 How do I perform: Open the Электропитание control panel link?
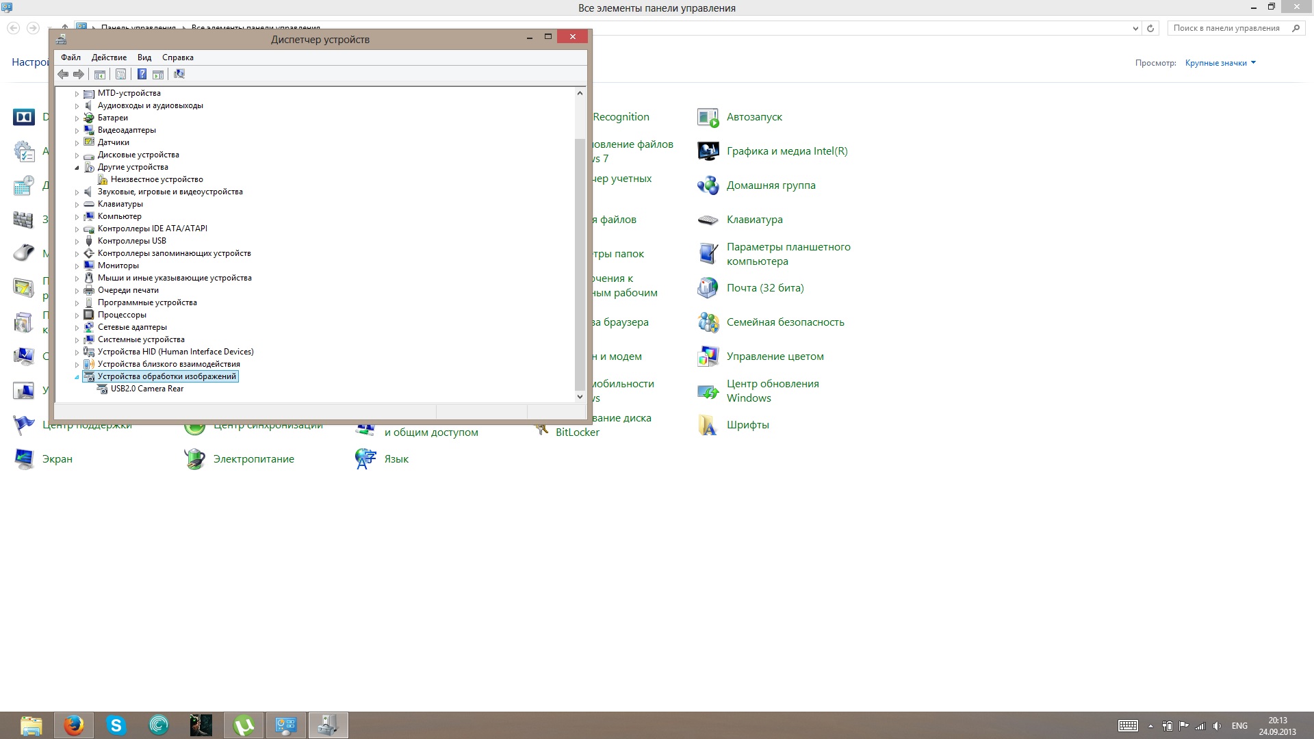pos(253,459)
